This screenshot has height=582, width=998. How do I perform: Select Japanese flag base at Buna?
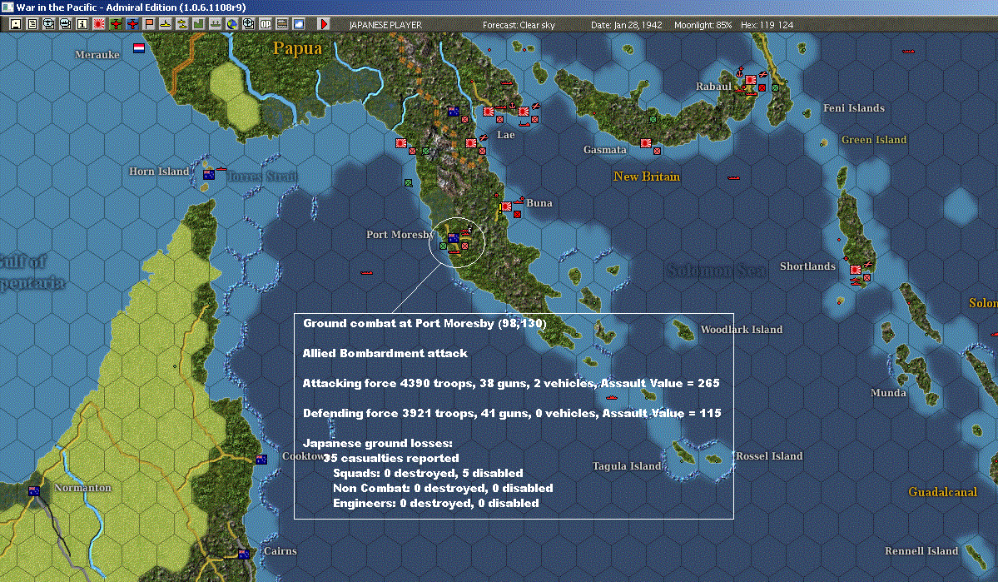(506, 206)
